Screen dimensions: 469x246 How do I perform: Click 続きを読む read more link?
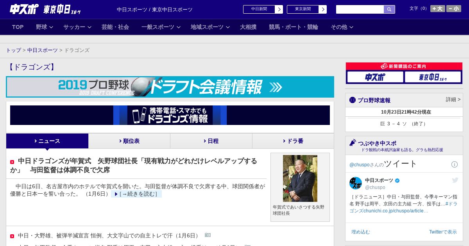tap(136, 194)
